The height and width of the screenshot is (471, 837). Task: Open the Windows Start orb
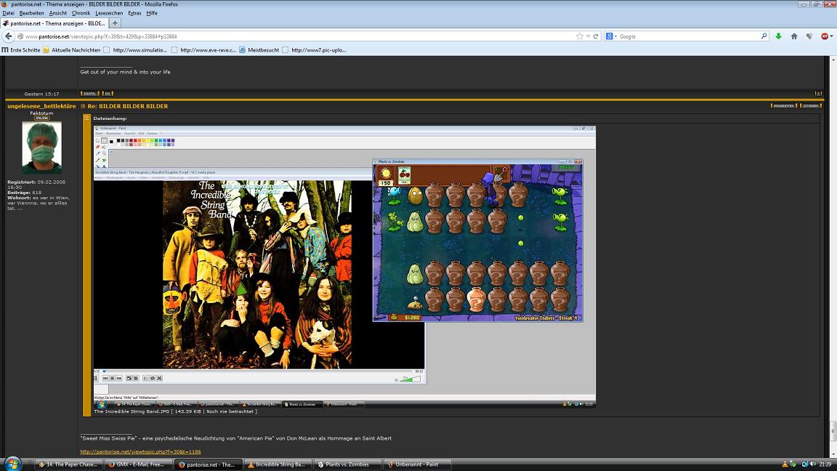tap(12, 464)
